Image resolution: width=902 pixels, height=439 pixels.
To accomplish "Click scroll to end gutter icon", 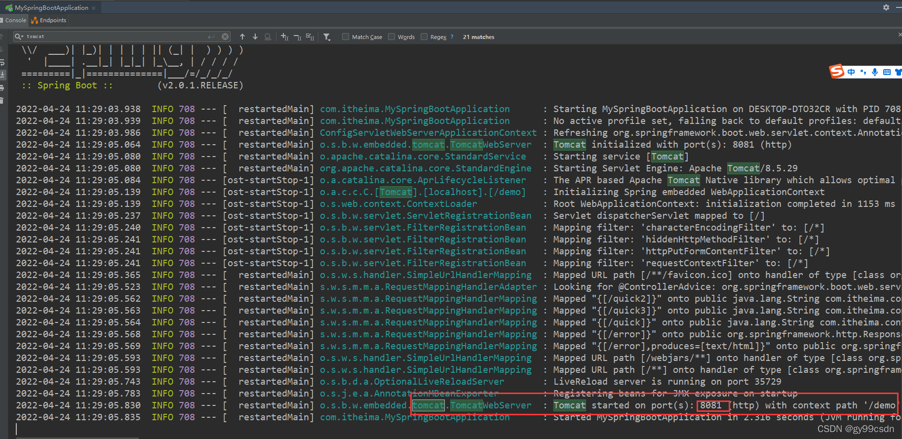I will point(2,75).
